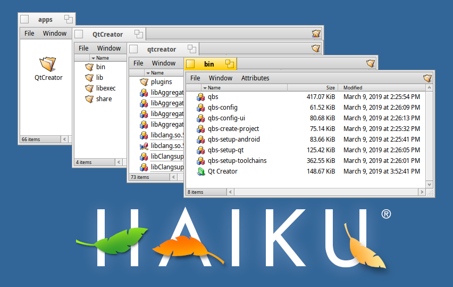Sort by Size column in bin window
The width and height of the screenshot is (453, 287).
[313, 88]
